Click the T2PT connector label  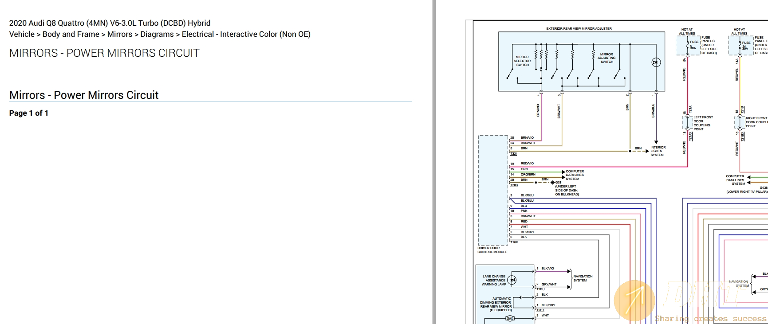pos(540,310)
